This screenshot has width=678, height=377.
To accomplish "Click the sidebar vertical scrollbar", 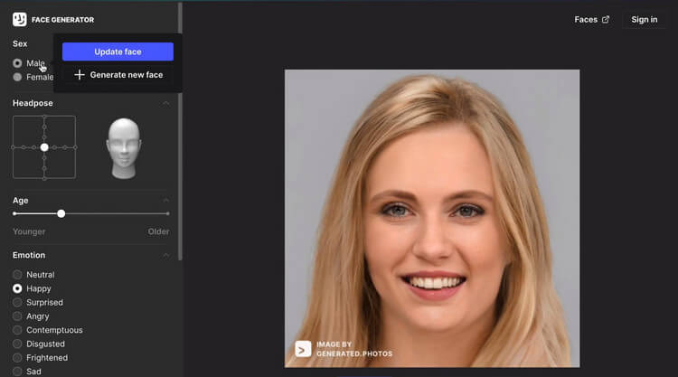I will [180, 129].
